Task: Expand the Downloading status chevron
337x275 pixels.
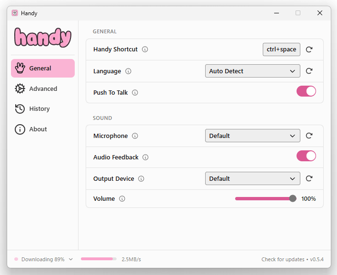Action: tap(71, 259)
